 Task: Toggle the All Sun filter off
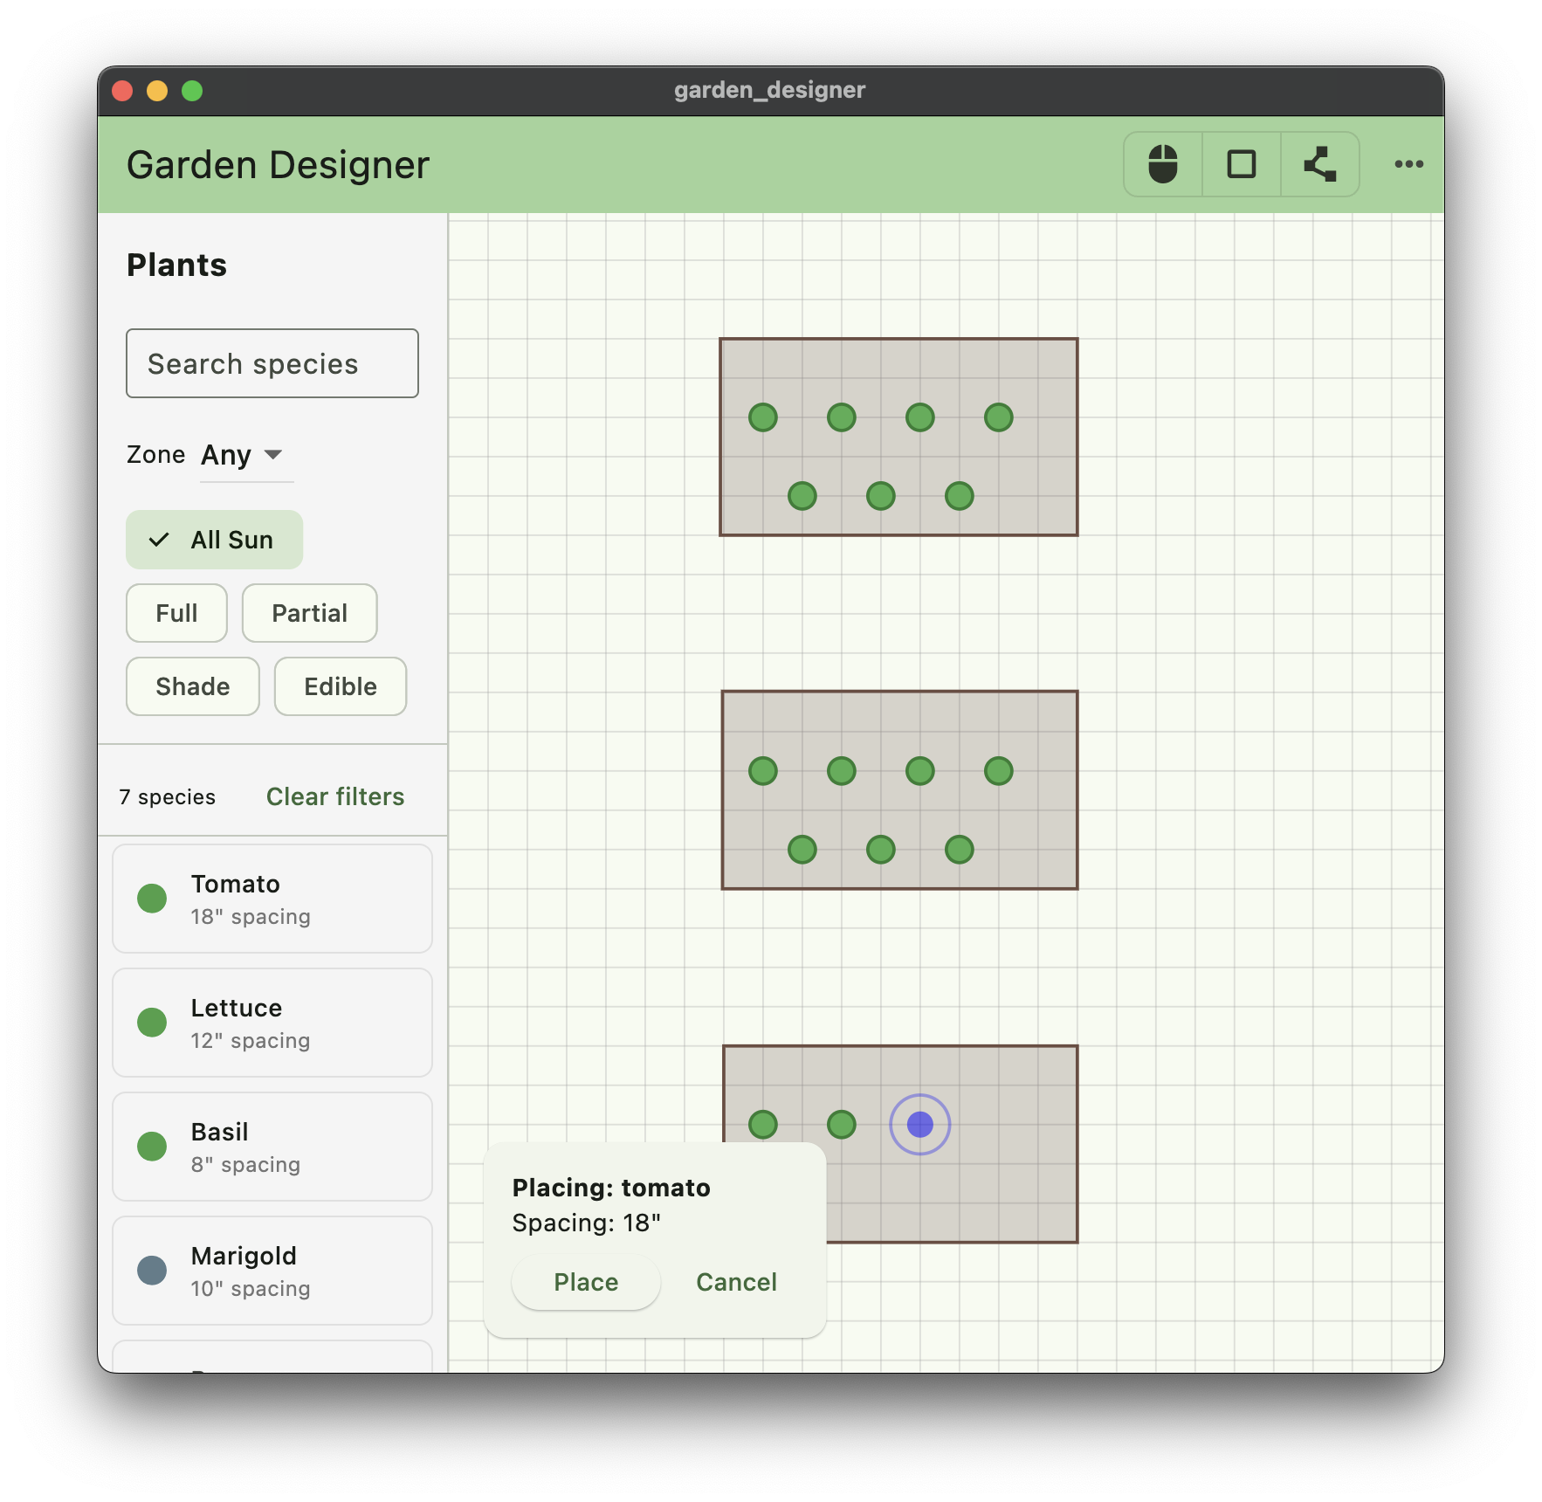214,539
